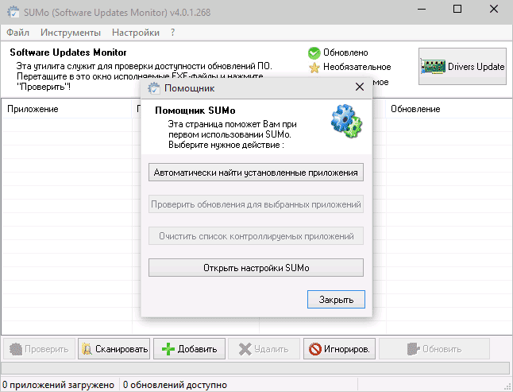The width and height of the screenshot is (513, 392).
Task: Click the progress bar above status bar
Action: [x=256, y=367]
